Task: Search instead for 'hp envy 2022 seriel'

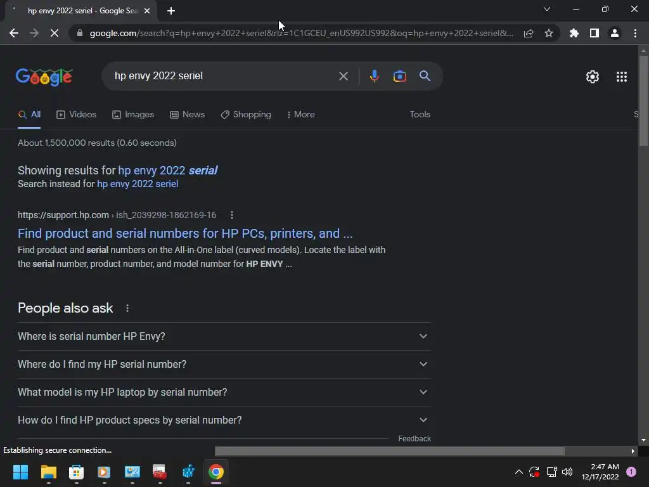Action: 138,184
